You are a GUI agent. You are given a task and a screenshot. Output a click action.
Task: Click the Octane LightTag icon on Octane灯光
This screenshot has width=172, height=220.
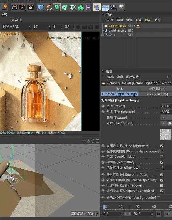(138, 26)
